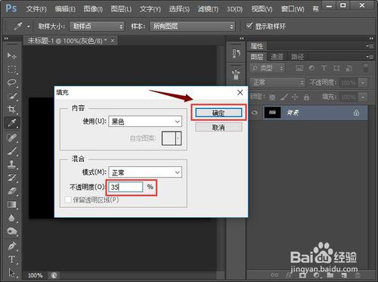The height and width of the screenshot is (282, 378).
Task: Select the Eraser tool
Action: click(x=11, y=191)
